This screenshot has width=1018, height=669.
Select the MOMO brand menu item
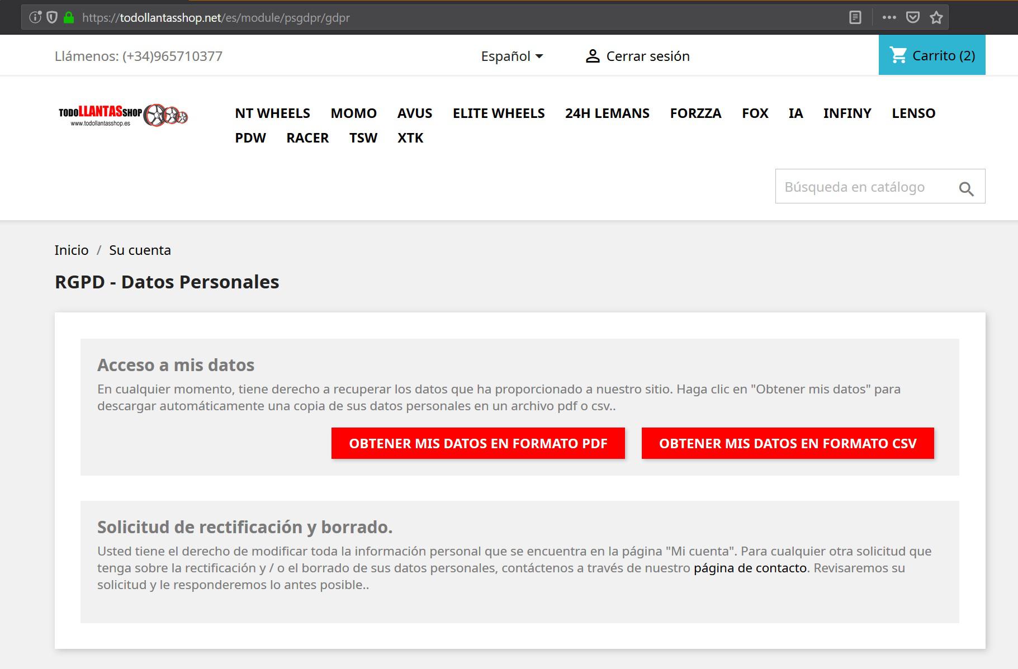click(x=353, y=113)
